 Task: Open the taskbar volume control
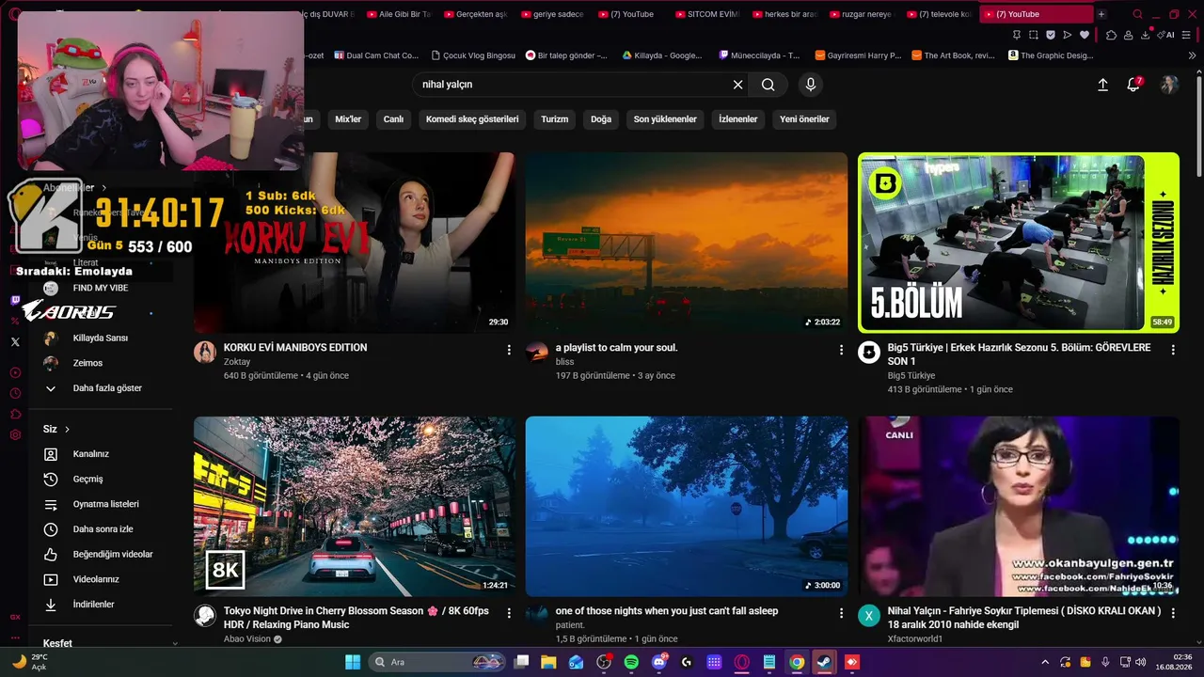(1141, 662)
